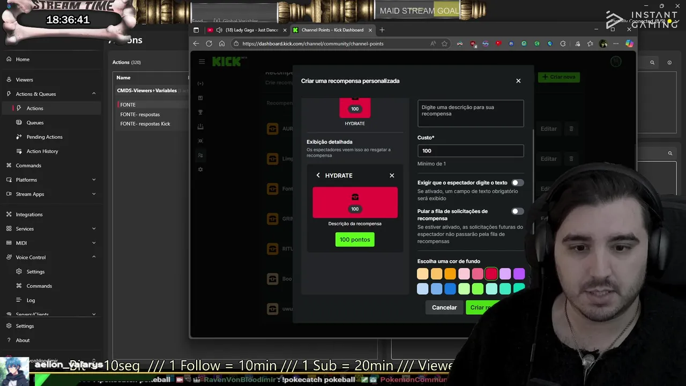The height and width of the screenshot is (386, 686).
Task: Pick the red background color swatch
Action: point(491,274)
